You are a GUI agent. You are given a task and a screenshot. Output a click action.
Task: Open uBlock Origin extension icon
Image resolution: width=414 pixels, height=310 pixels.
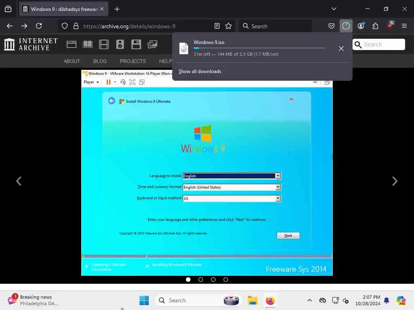click(390, 25)
